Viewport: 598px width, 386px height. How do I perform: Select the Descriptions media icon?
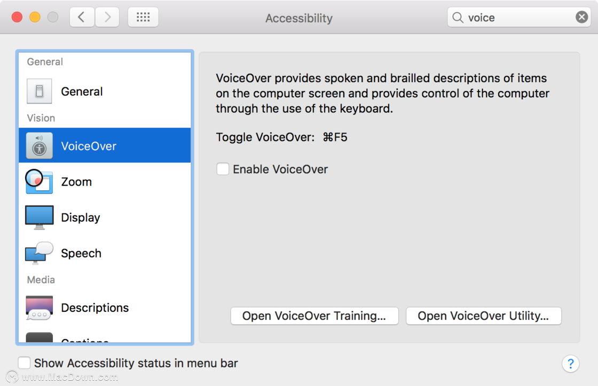[x=40, y=308]
